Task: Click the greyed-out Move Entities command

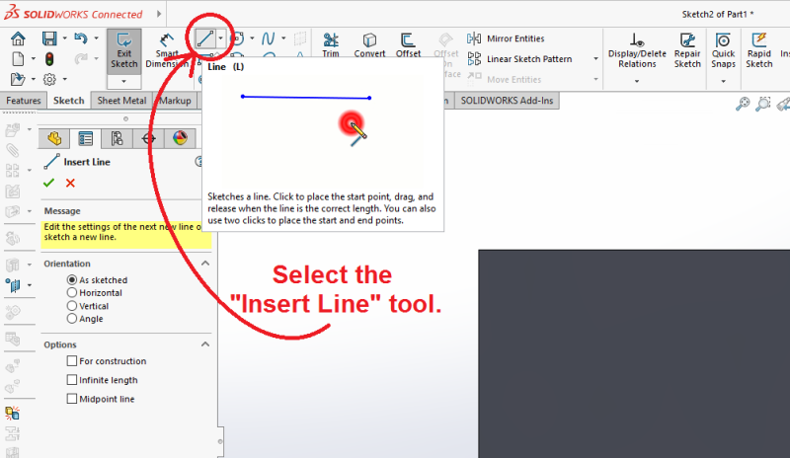Action: [513, 79]
